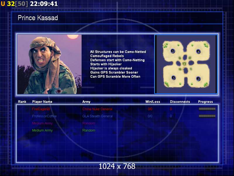The height and width of the screenshot is (176, 234).
Task: Click the disconnects value in FireEagle99's row
Action: [171, 109]
